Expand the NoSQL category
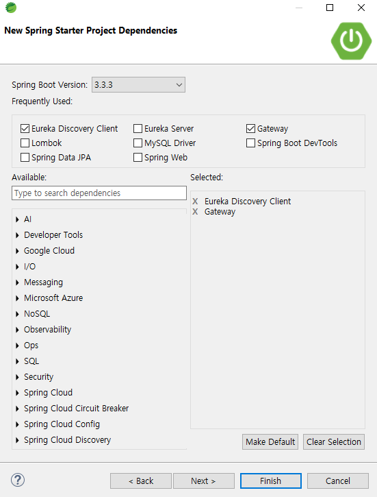This screenshot has height=497, width=377. [x=17, y=314]
